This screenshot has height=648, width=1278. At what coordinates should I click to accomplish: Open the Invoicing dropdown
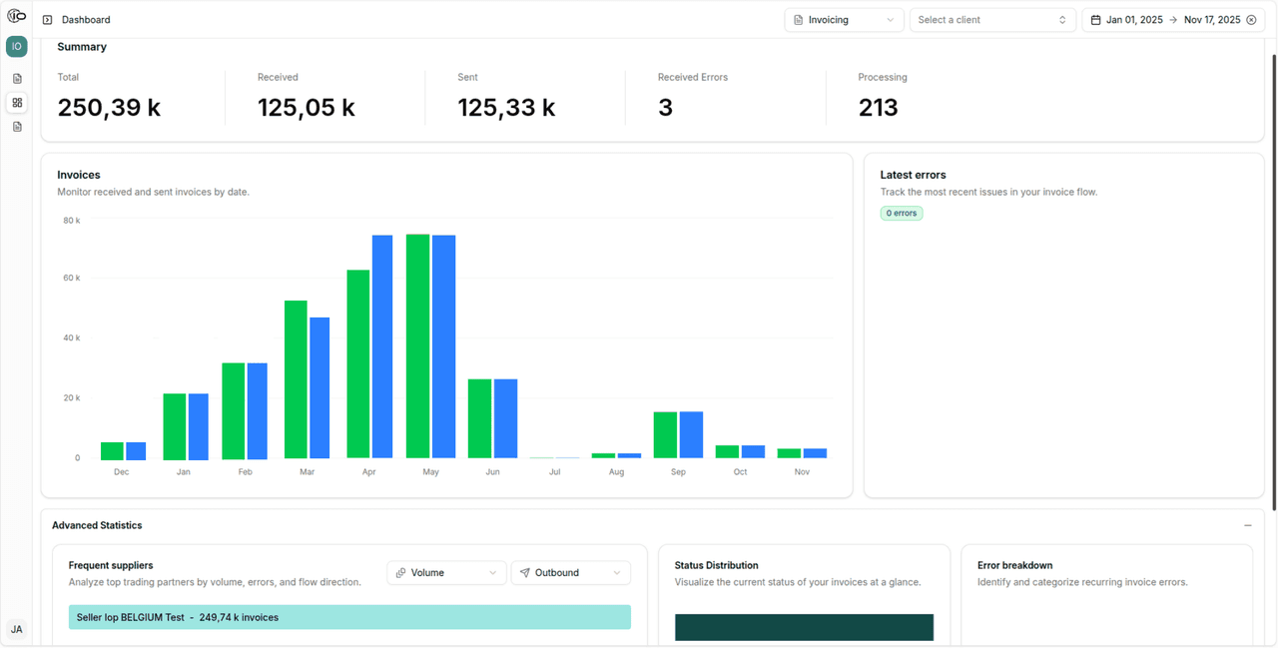click(844, 20)
